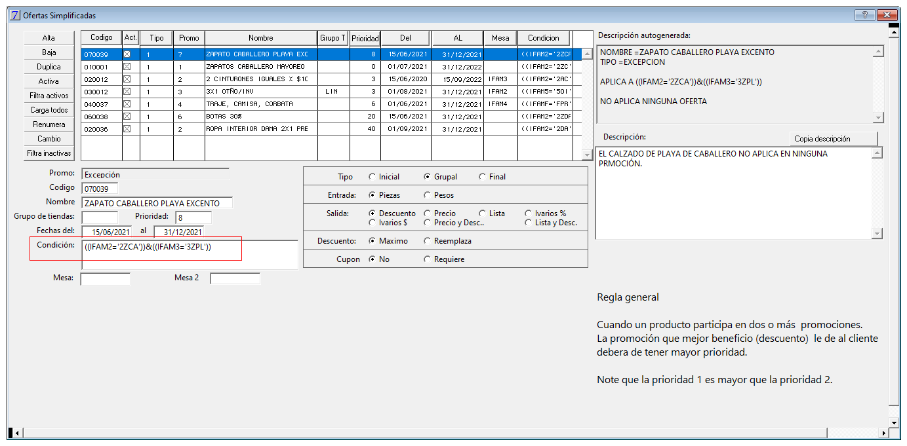
Task: Click the Grupo de tiendas field
Action: coord(100,217)
